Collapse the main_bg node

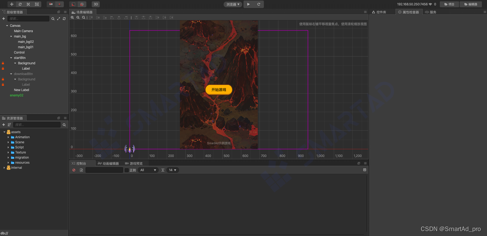coord(11,37)
